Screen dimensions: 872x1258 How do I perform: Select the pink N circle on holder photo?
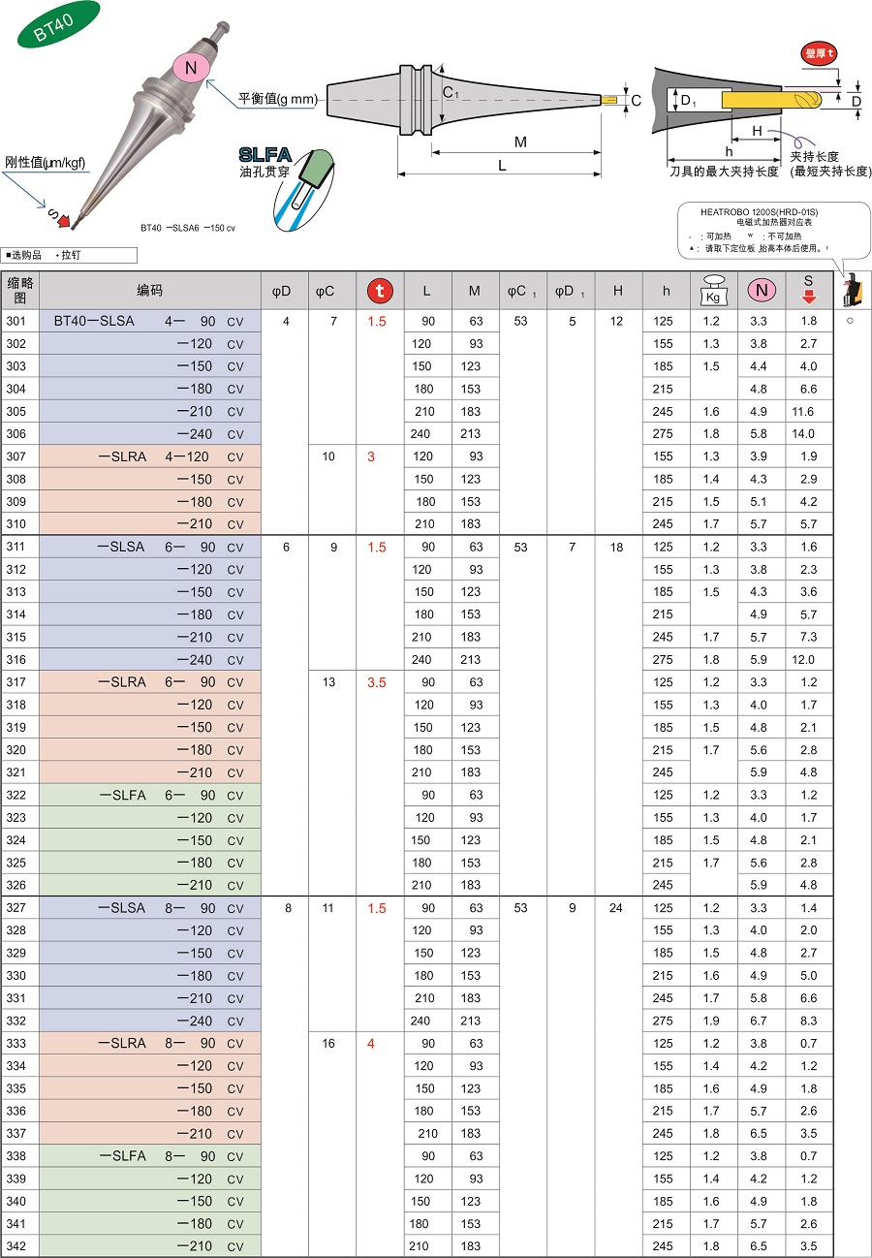point(192,67)
